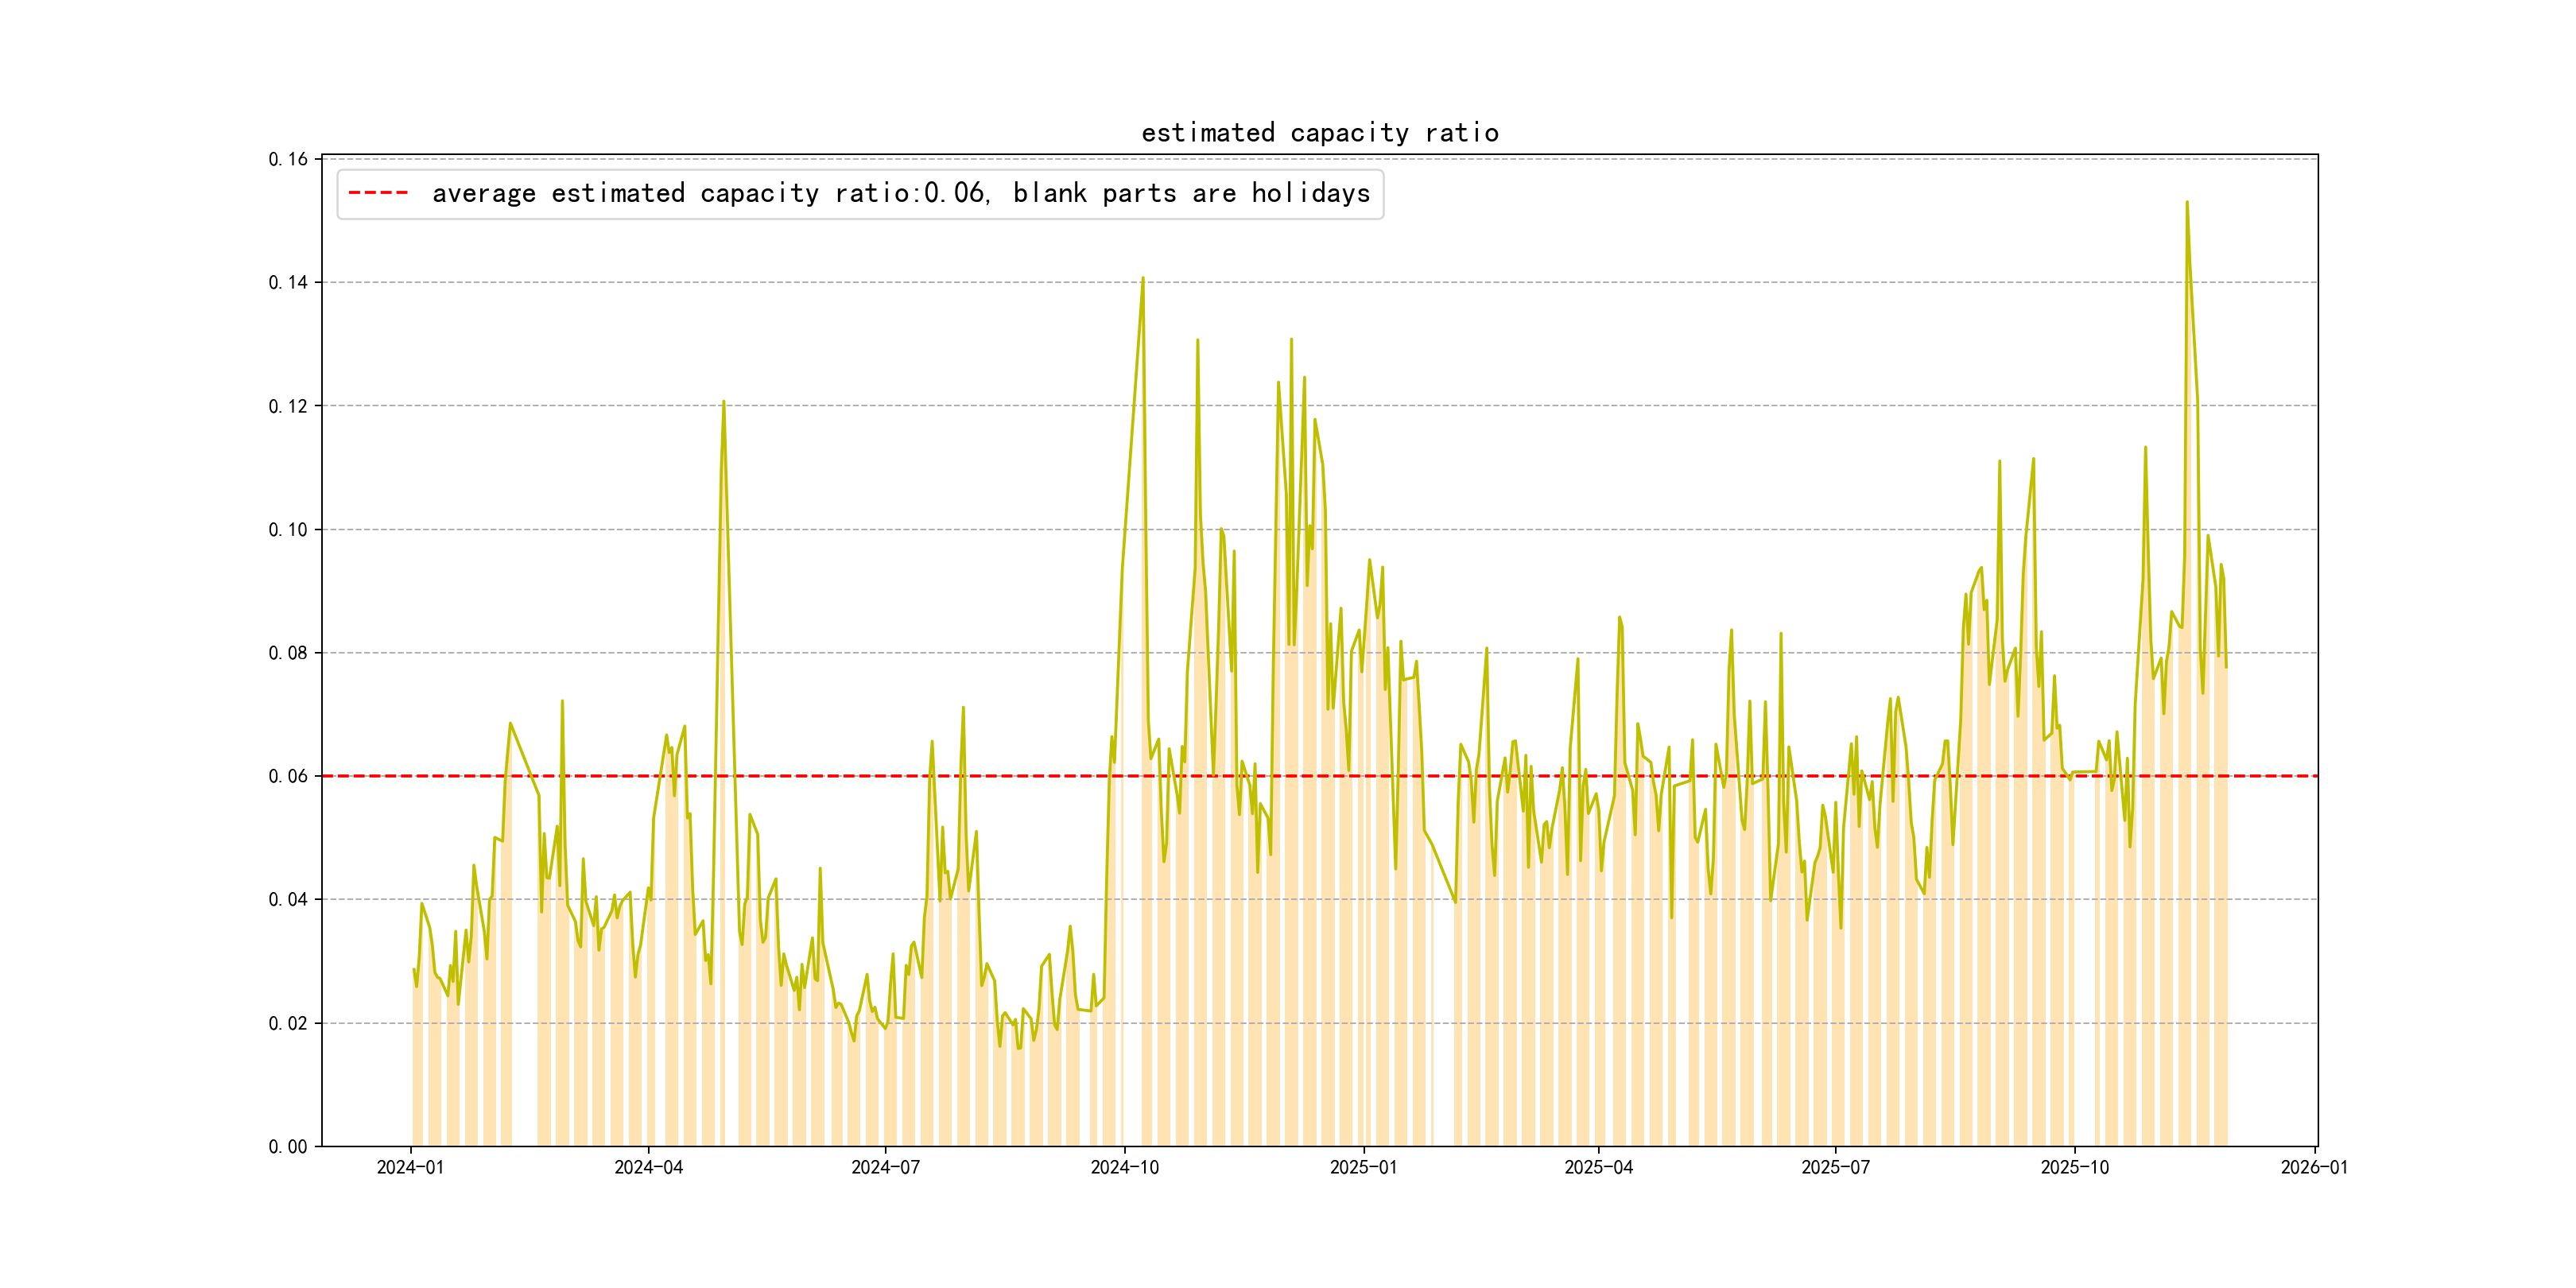This screenshot has width=2576, height=1288.
Task: Click the 0.06 y-axis label
Action: coord(288,776)
